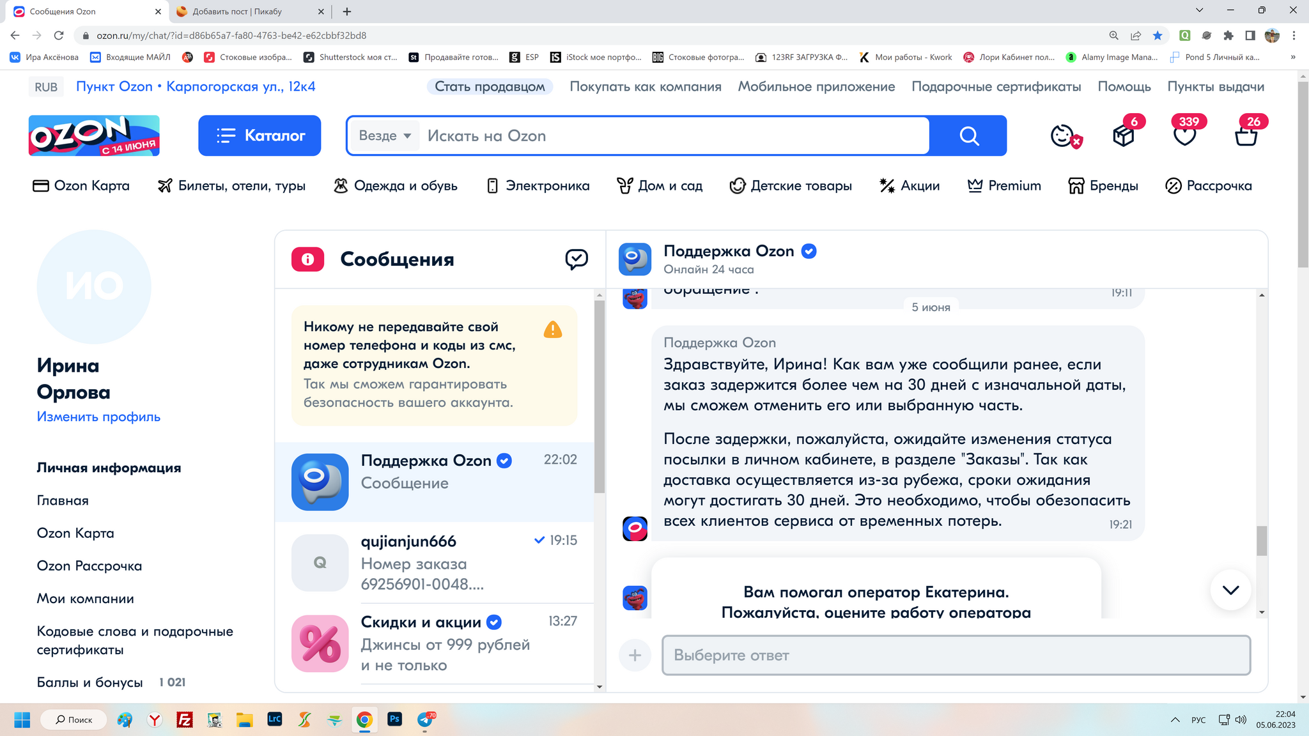This screenshot has height=736, width=1309.
Task: Open Chrome extensions puzzle icon
Action: pos(1228,36)
